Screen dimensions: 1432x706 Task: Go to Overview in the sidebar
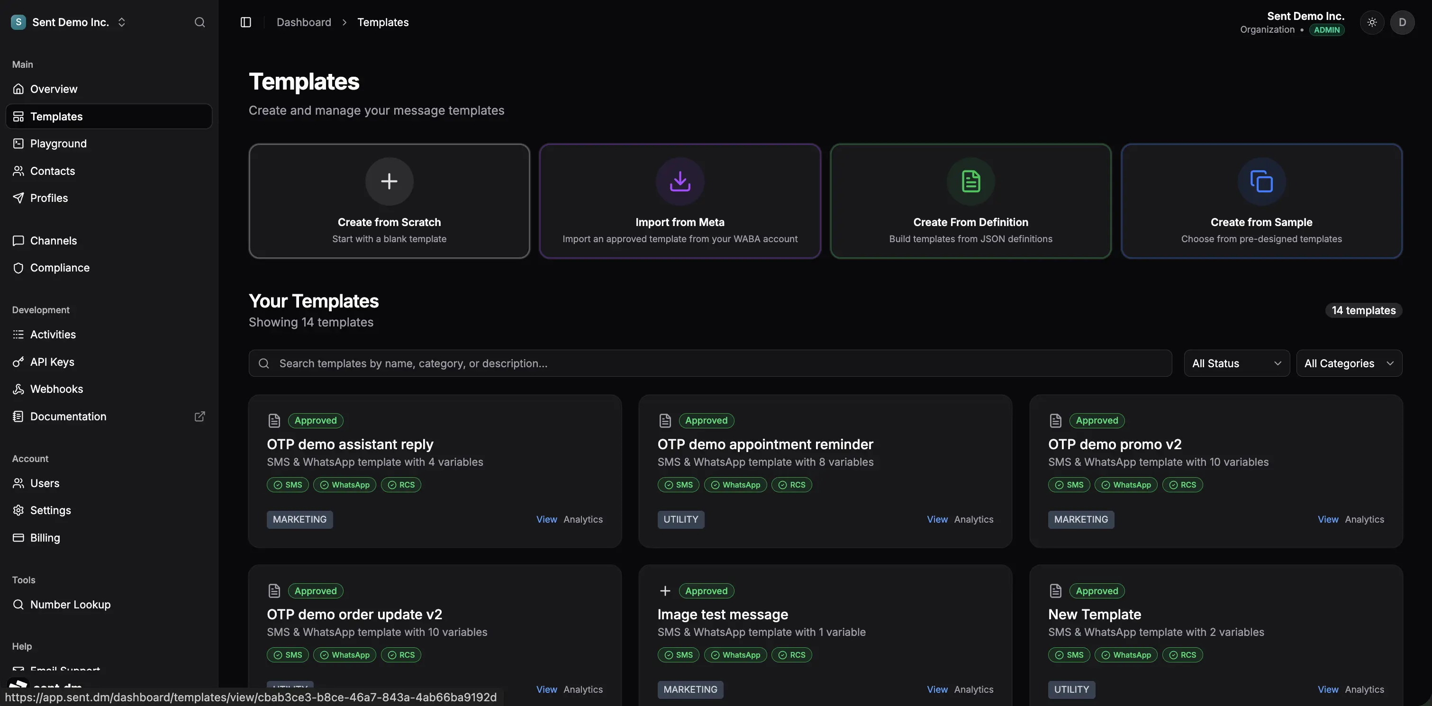click(109, 89)
